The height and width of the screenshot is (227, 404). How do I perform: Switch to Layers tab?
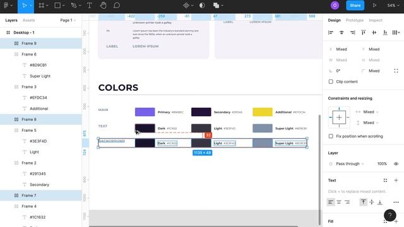coord(11,20)
